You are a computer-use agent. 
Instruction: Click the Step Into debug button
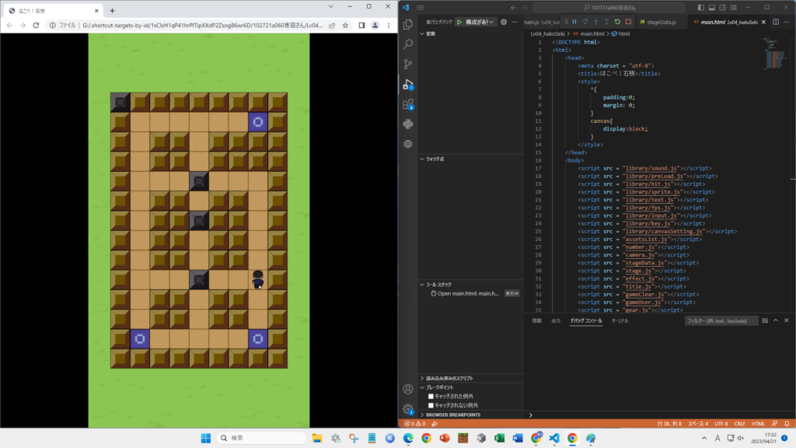click(x=596, y=22)
